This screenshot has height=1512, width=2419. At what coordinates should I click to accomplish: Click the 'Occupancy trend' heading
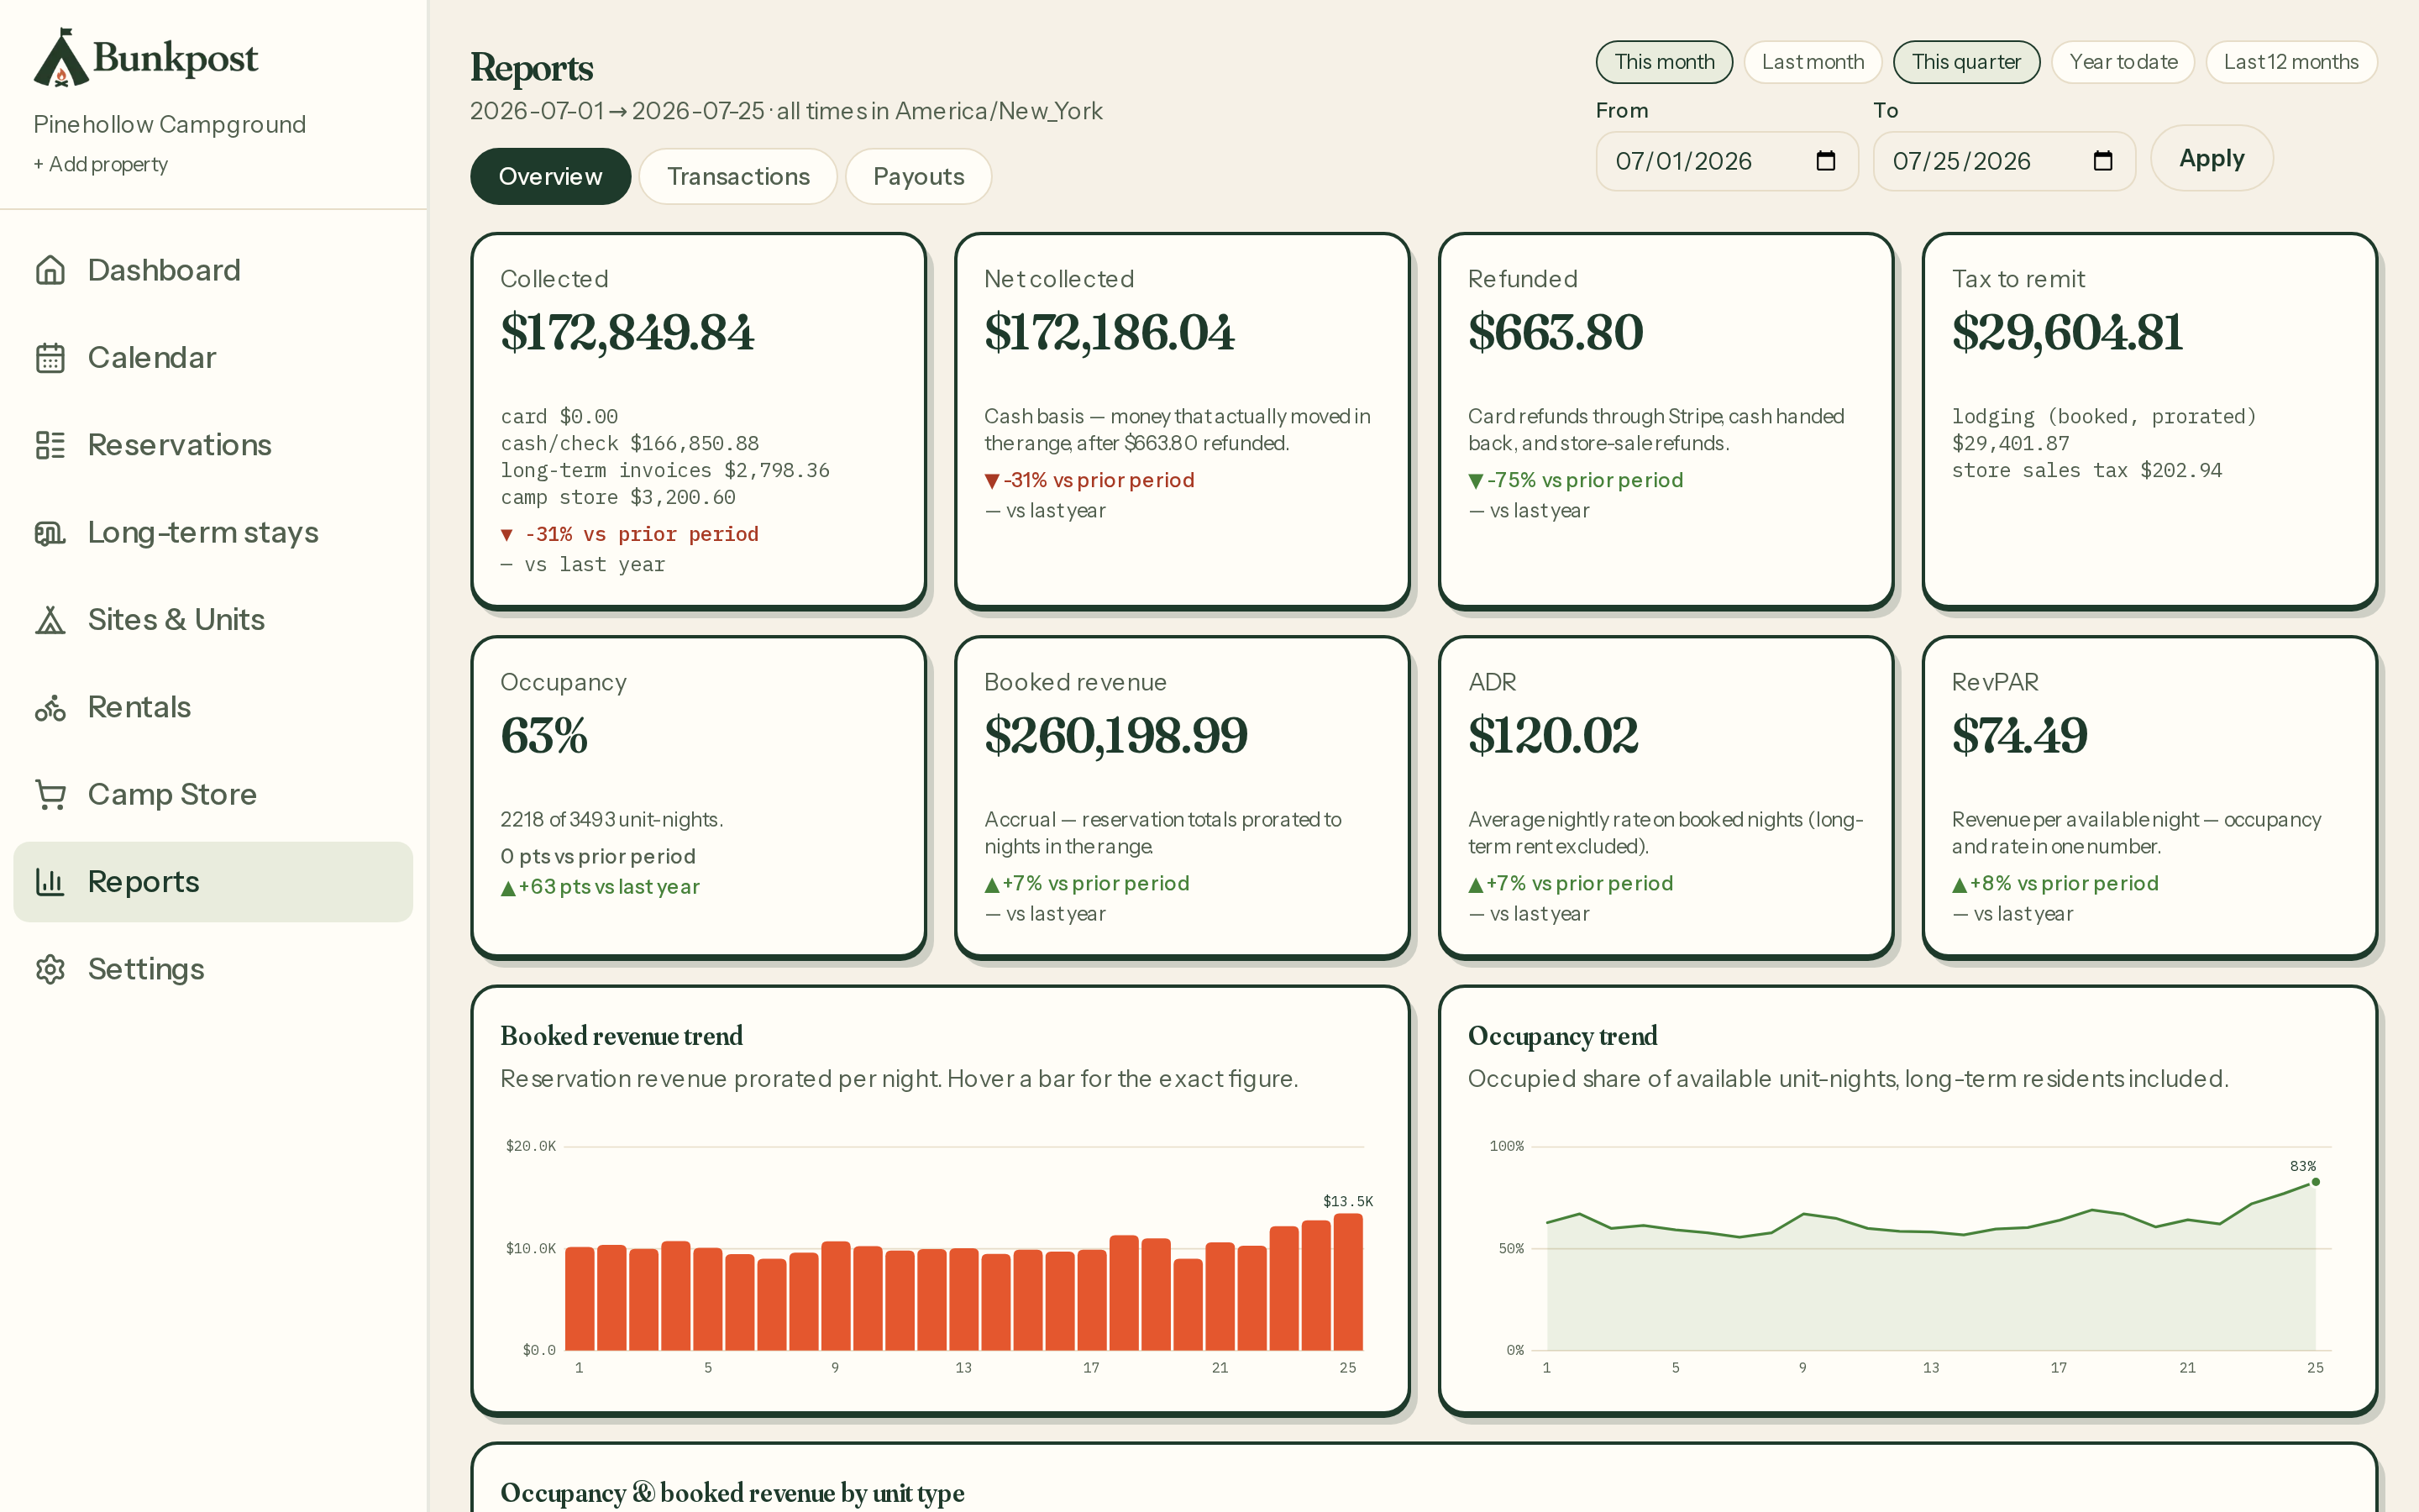pyautogui.click(x=1562, y=1036)
